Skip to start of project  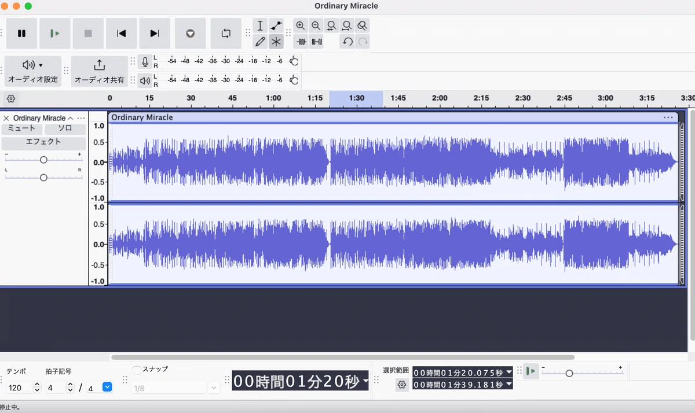[121, 34]
